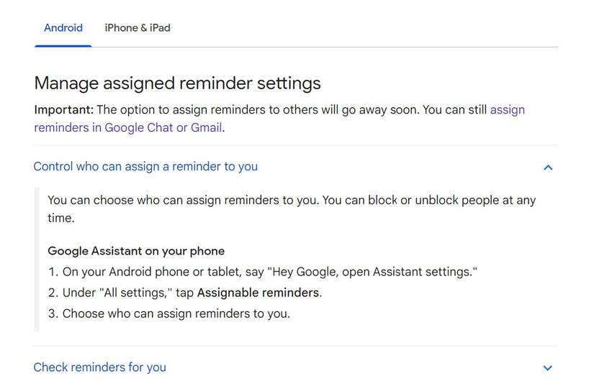This screenshot has width=594, height=384.
Task: Click the bold "Assignable reminders" text
Action: [258, 293]
